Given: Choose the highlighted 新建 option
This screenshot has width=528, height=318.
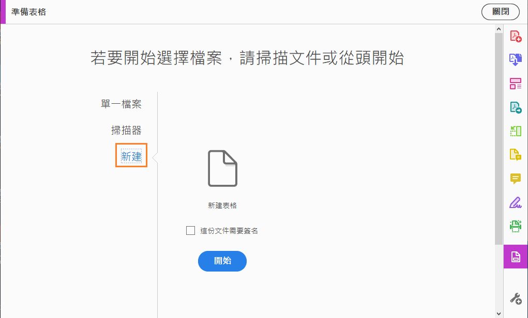Looking at the screenshot, I should 131,155.
